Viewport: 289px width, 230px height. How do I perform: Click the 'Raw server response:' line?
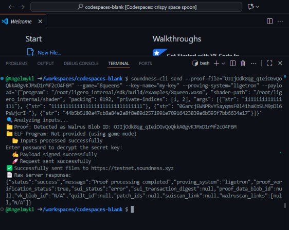point(39,175)
